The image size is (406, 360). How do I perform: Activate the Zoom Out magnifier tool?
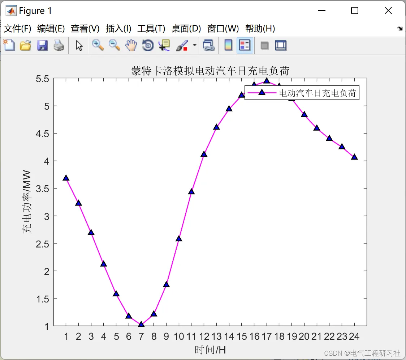pos(114,45)
